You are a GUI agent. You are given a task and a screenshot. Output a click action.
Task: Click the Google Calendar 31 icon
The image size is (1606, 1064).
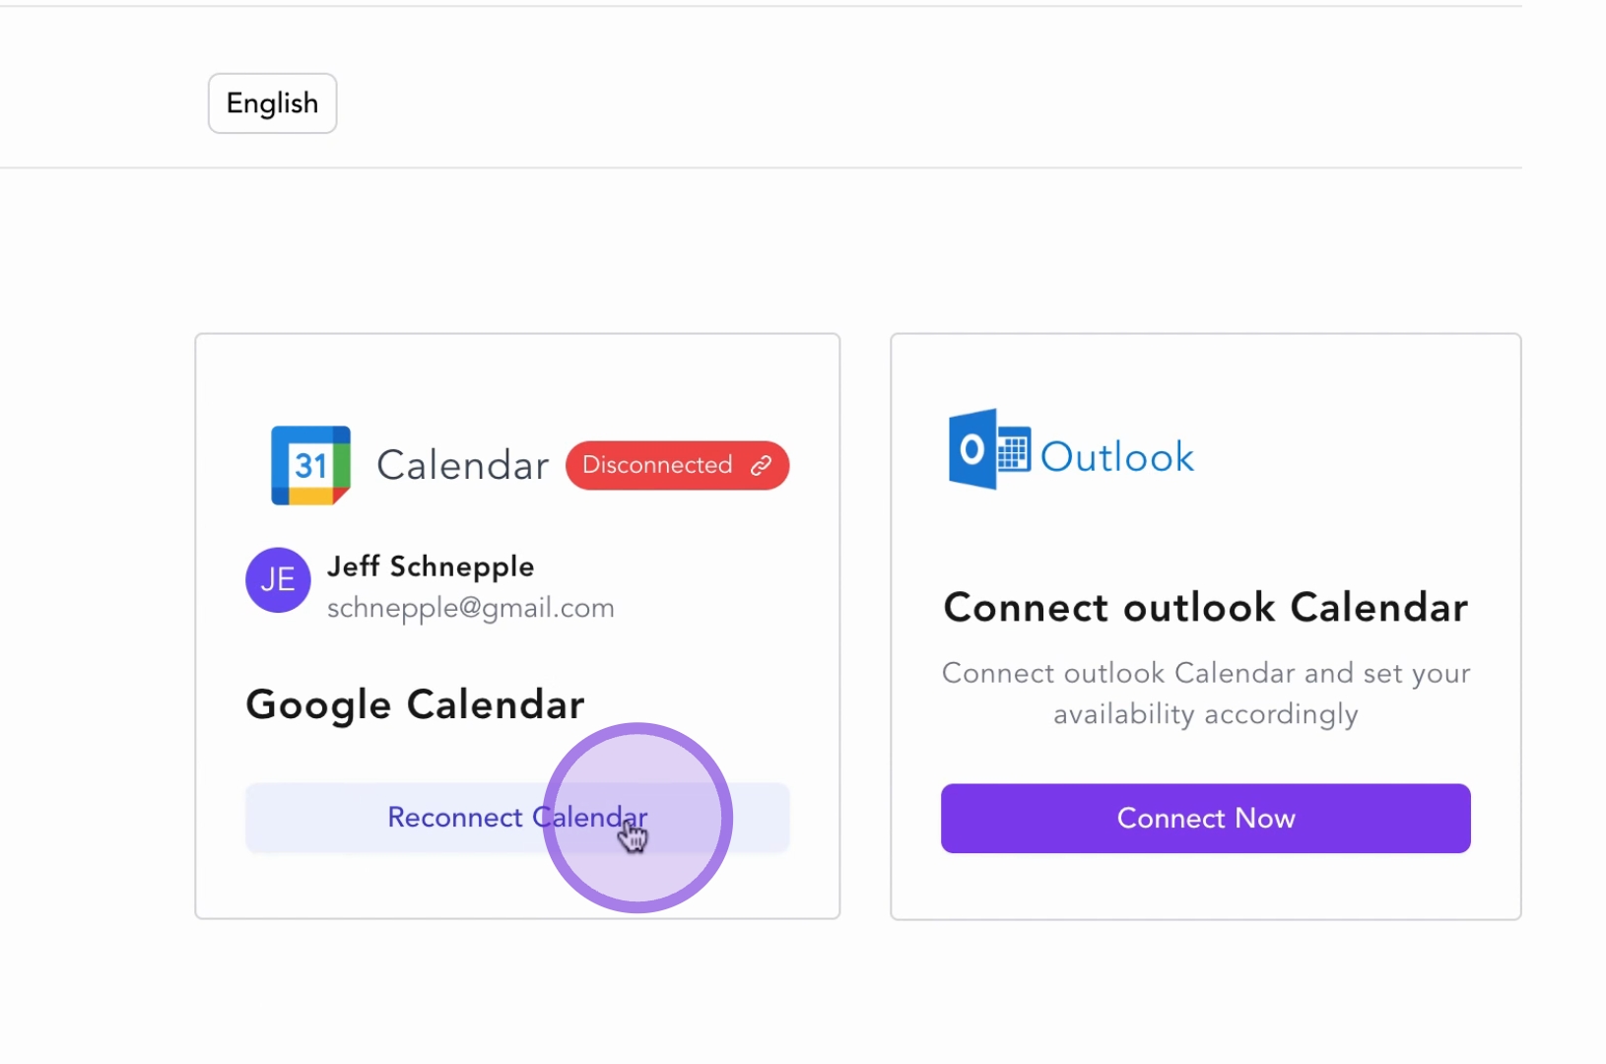[310, 465]
